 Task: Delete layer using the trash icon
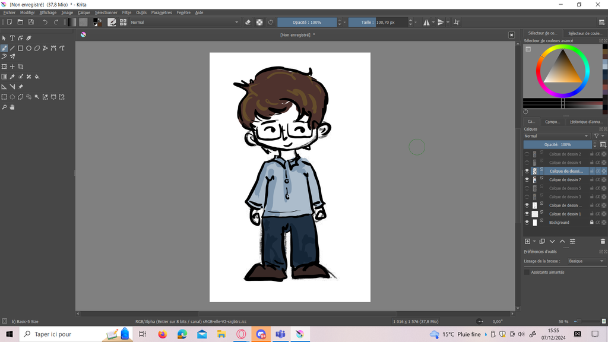603,241
